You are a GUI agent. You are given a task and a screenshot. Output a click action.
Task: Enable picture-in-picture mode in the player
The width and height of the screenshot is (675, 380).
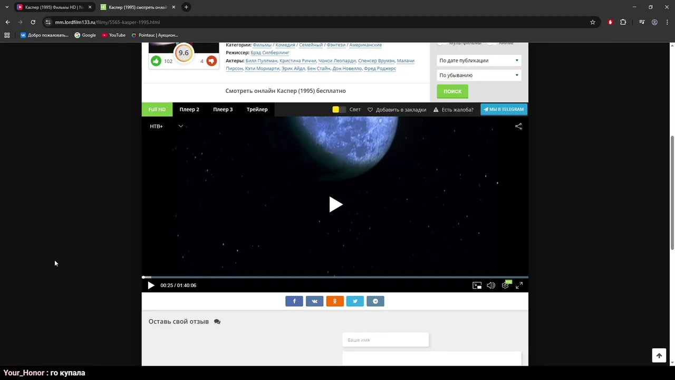tap(477, 286)
